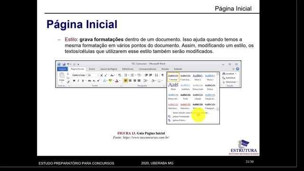Click the Subscript icon

94,81
